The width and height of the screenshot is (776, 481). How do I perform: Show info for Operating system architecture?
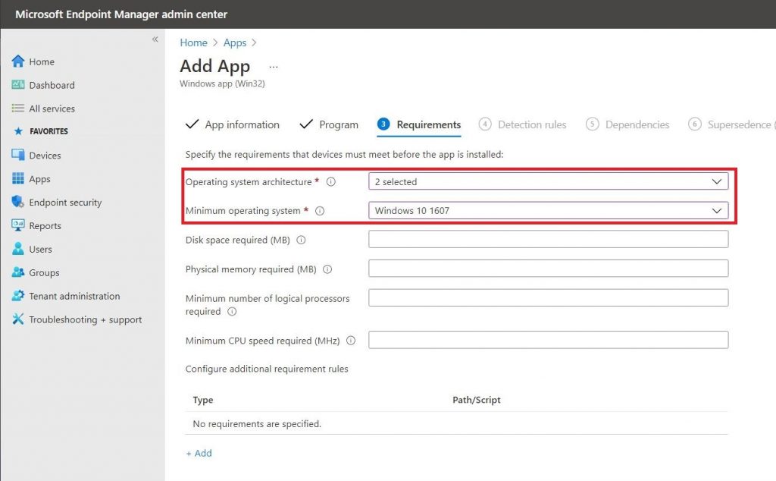click(331, 182)
